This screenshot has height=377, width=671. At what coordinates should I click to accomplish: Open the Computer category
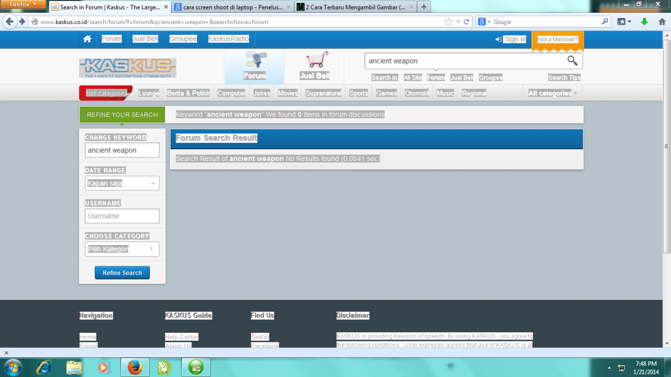tap(232, 93)
